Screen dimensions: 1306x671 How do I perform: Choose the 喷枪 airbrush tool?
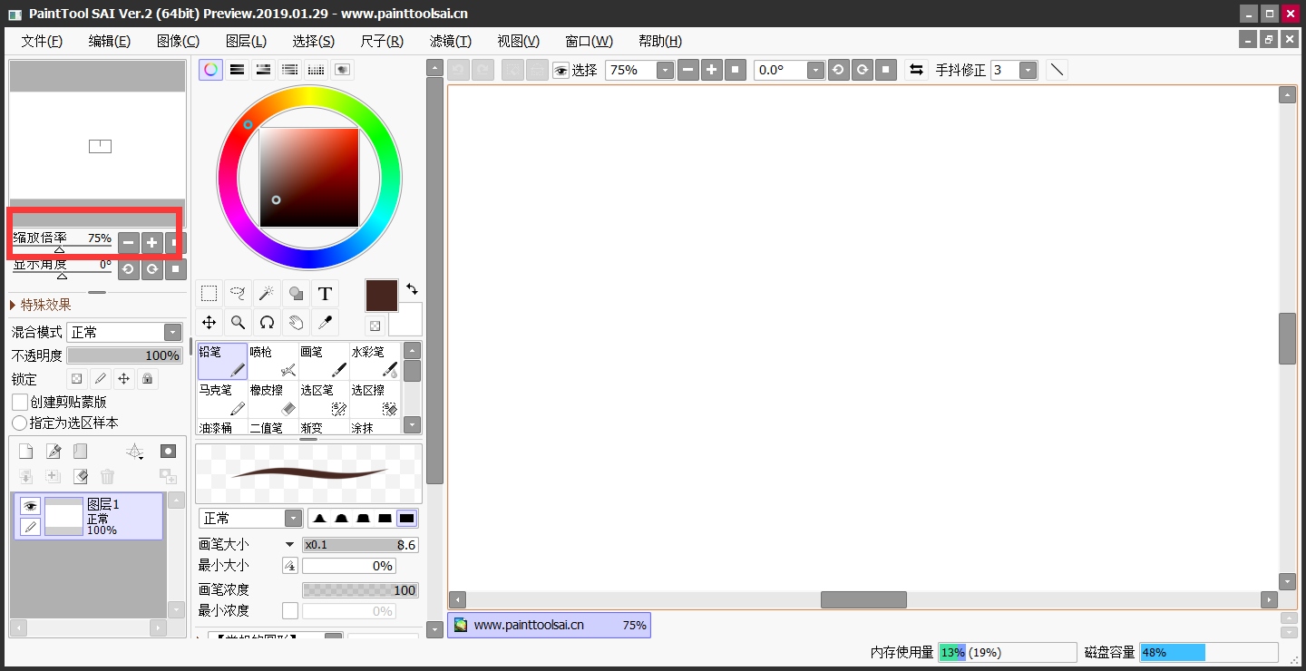pyautogui.click(x=273, y=361)
